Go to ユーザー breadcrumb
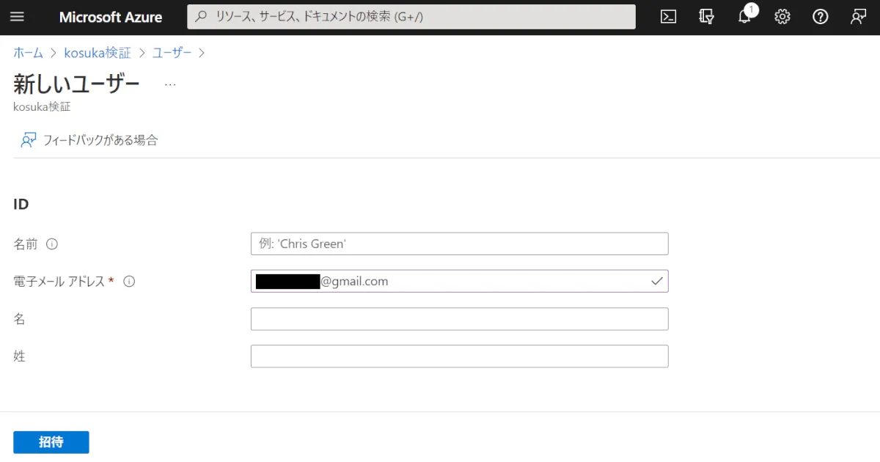Screen dimensions: 880x462 click(x=172, y=53)
